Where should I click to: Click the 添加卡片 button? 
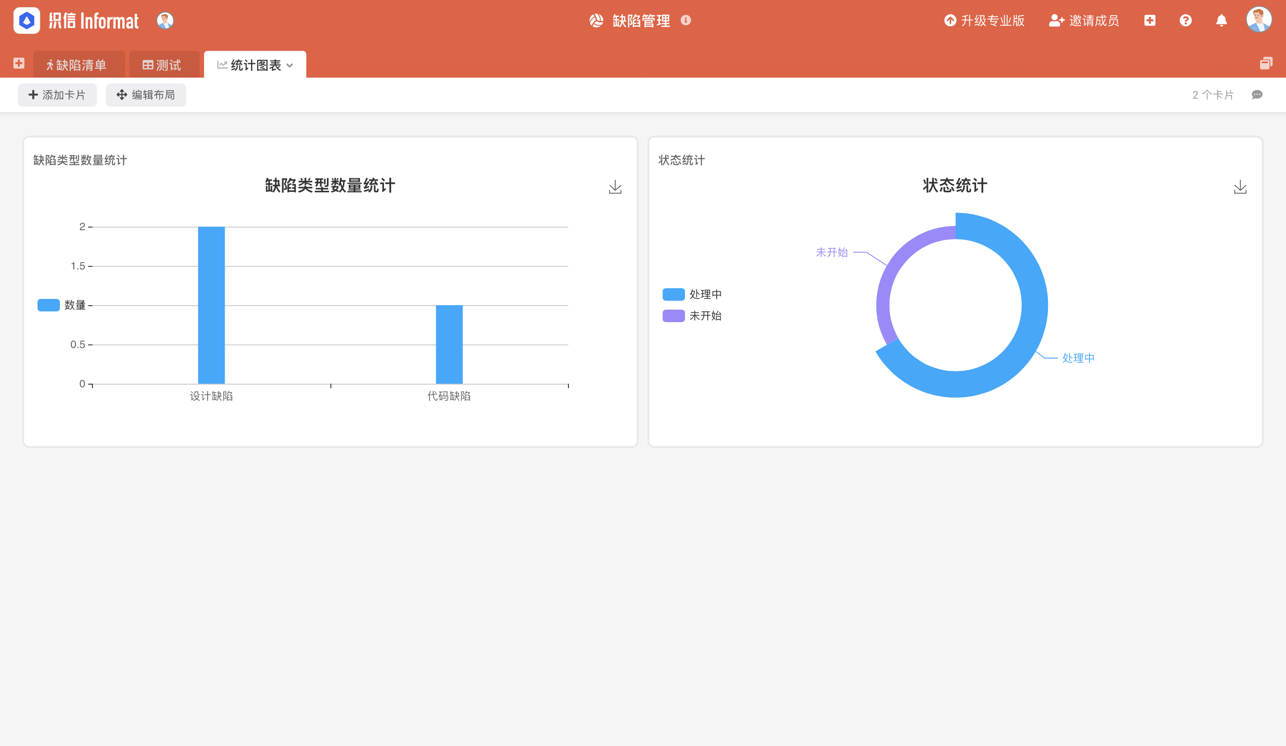(57, 94)
